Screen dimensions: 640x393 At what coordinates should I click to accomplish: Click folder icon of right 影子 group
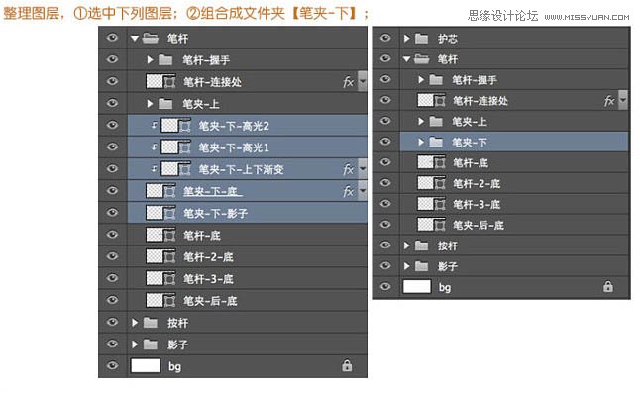pyautogui.click(x=422, y=266)
